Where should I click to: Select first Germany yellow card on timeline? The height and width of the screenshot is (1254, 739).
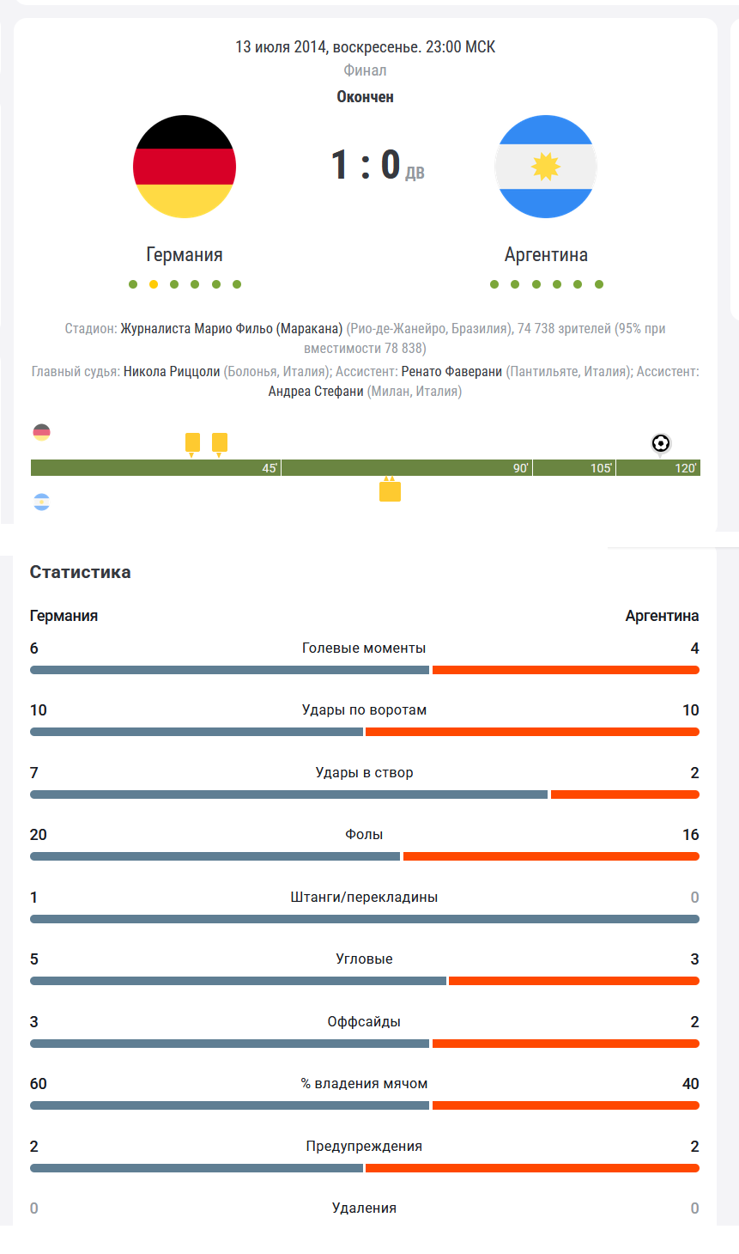point(192,442)
